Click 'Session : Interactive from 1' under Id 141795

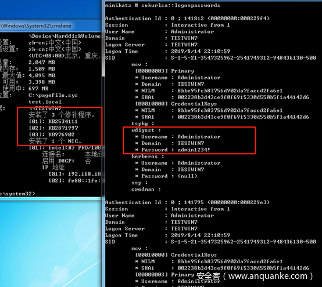[167, 209]
